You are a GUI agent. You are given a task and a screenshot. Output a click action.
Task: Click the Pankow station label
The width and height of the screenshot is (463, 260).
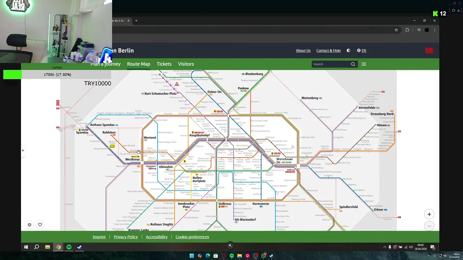click(x=243, y=88)
